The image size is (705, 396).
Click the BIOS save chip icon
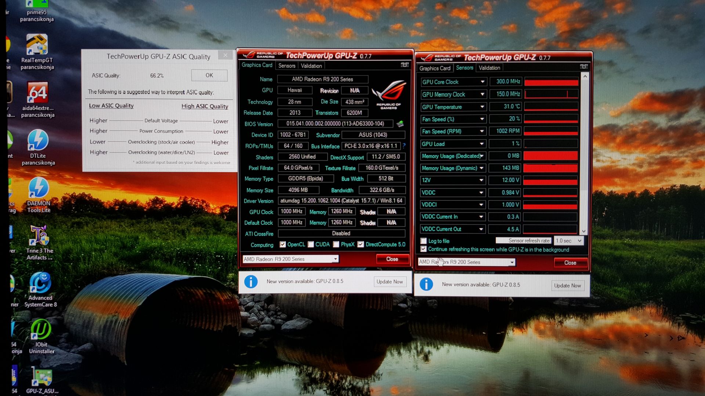[400, 124]
